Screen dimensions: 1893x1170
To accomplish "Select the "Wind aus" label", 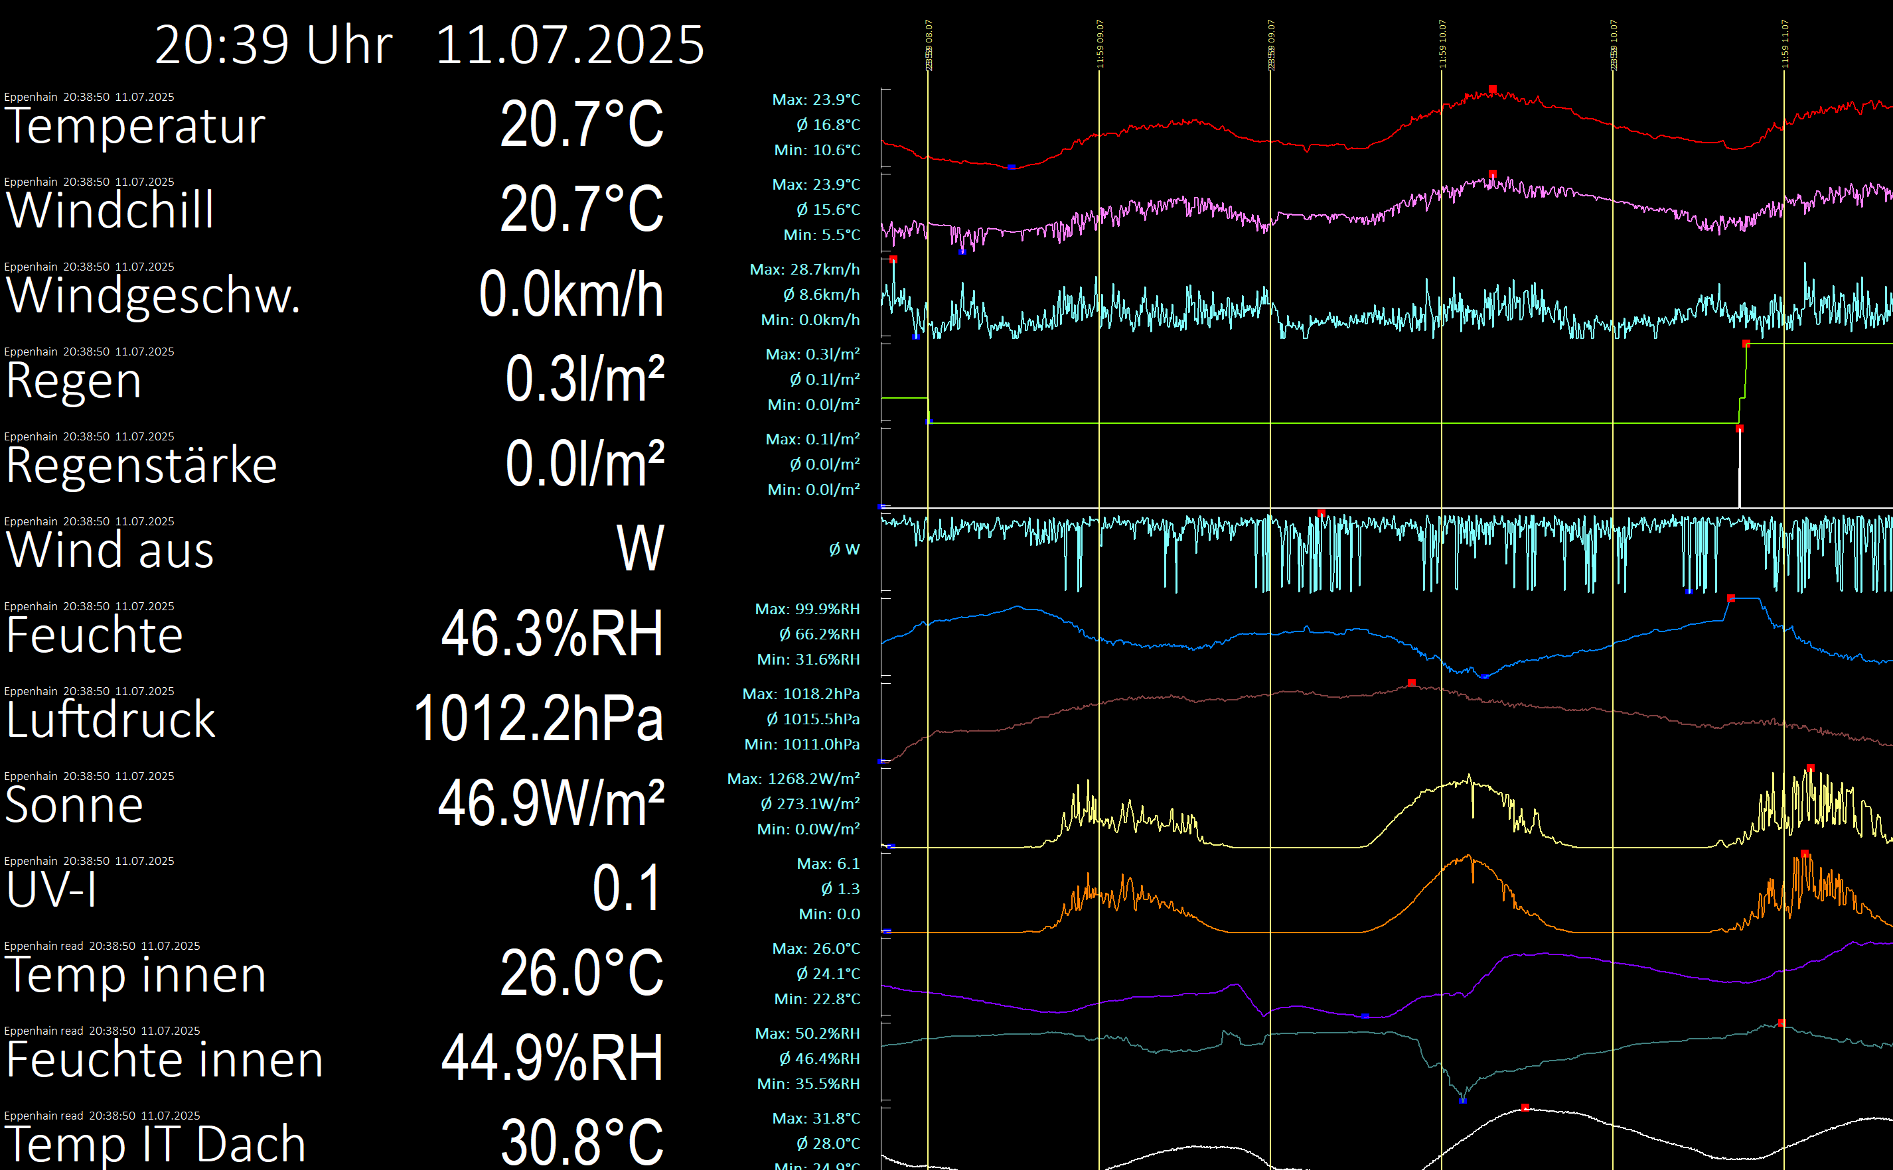I will pos(110,551).
